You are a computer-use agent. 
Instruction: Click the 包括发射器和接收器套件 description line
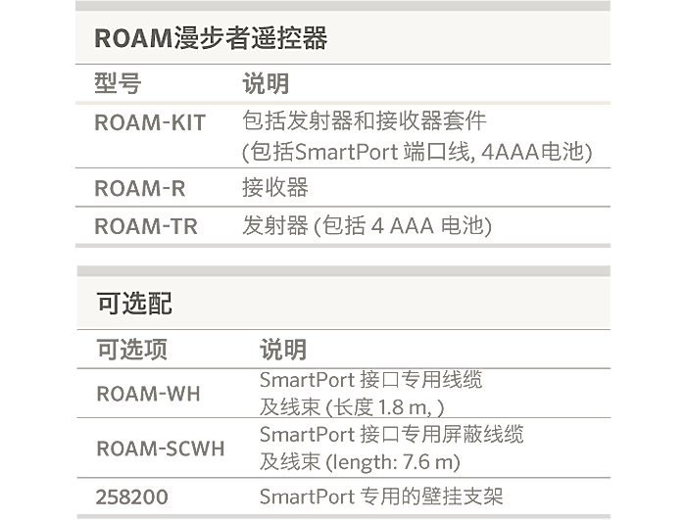(x=365, y=122)
